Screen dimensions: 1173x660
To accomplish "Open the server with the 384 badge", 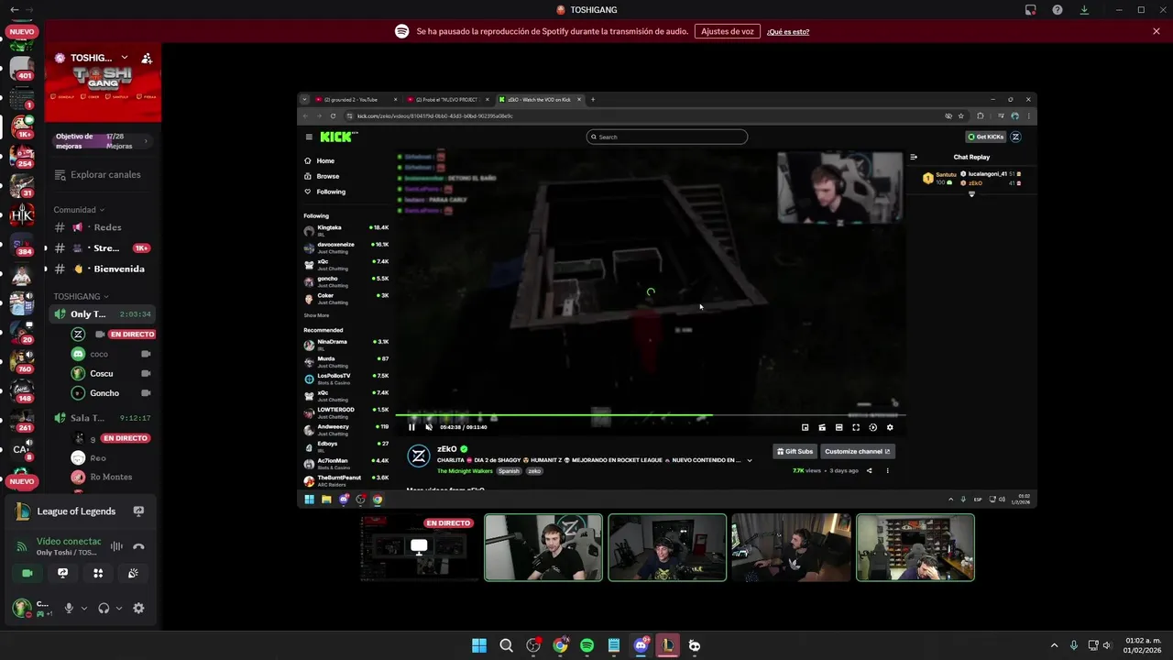I will click(22, 246).
